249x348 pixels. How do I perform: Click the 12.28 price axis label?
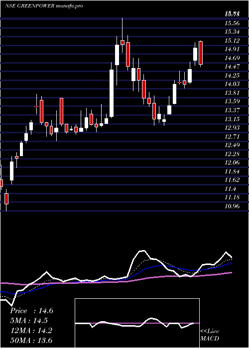[x=232, y=154]
